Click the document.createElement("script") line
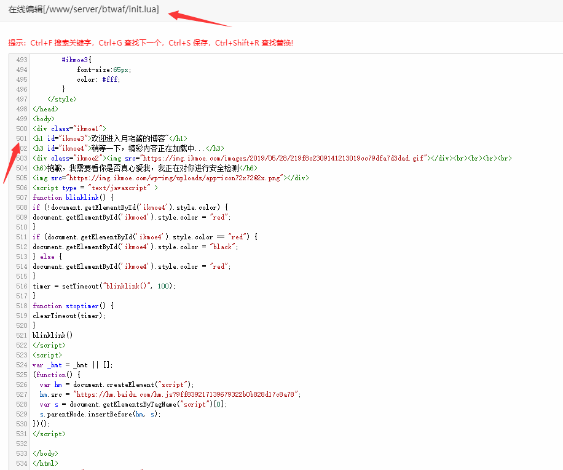This screenshot has width=563, height=470. point(117,385)
